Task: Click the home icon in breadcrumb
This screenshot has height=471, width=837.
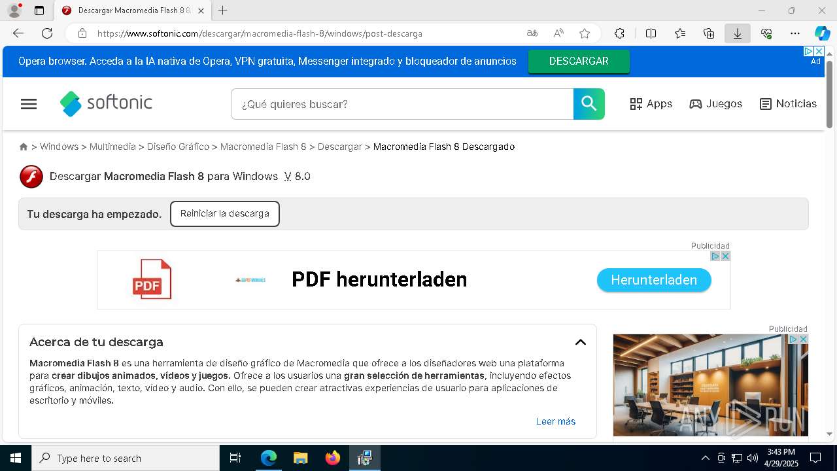Action: [24, 147]
